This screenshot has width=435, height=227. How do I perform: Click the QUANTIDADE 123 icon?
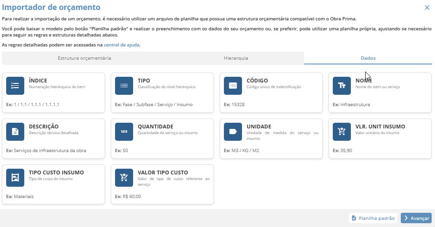click(x=124, y=132)
